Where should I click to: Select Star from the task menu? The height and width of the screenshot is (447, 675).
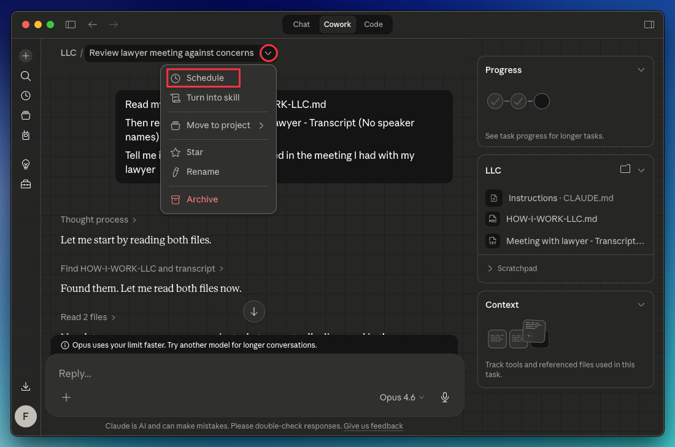point(218,152)
